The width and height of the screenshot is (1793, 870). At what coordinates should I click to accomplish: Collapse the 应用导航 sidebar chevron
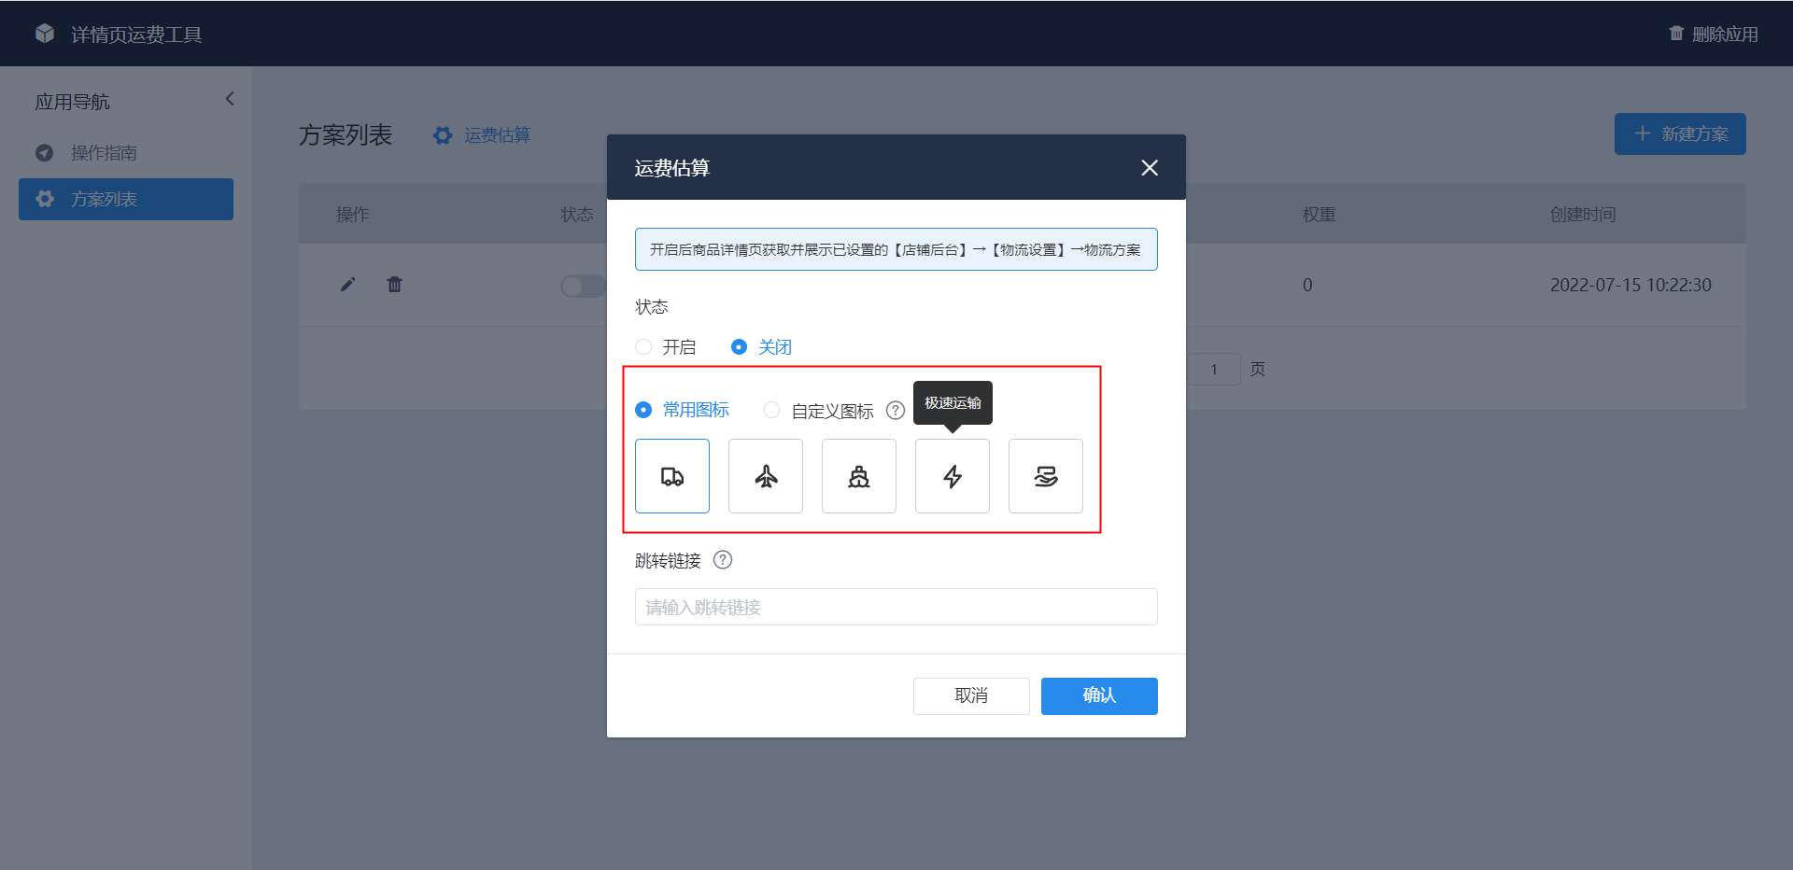click(x=230, y=99)
